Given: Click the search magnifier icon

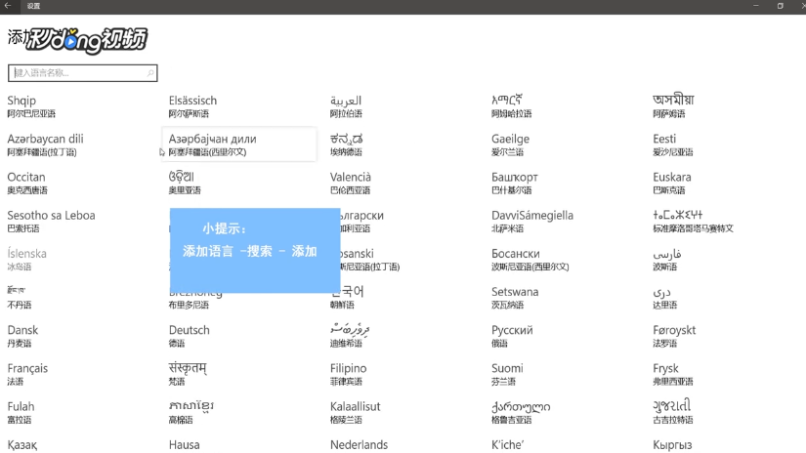Looking at the screenshot, I should (150, 73).
